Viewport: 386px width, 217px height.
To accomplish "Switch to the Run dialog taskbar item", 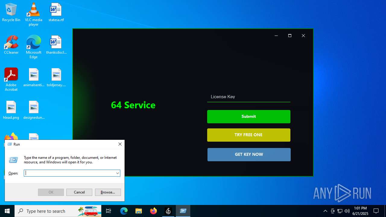I will (x=183, y=211).
